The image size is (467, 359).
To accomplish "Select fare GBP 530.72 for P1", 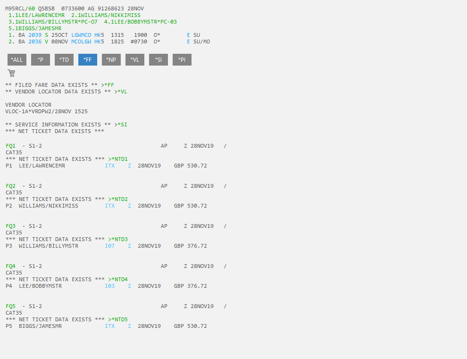I will click(191, 166).
